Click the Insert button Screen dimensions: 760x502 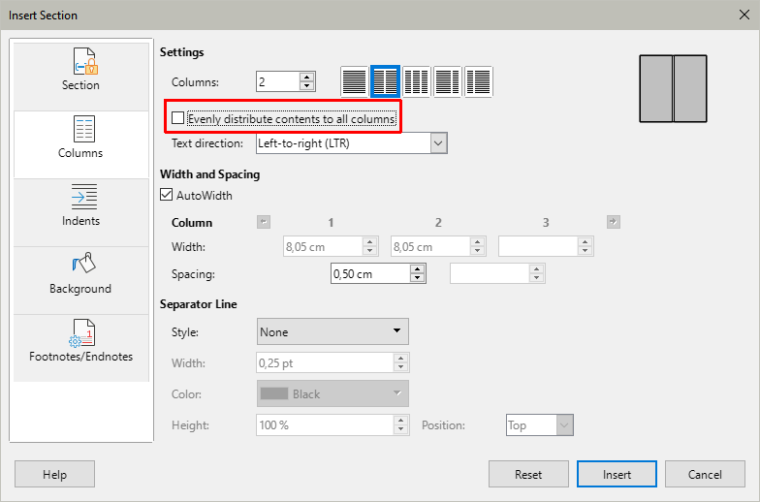click(617, 475)
